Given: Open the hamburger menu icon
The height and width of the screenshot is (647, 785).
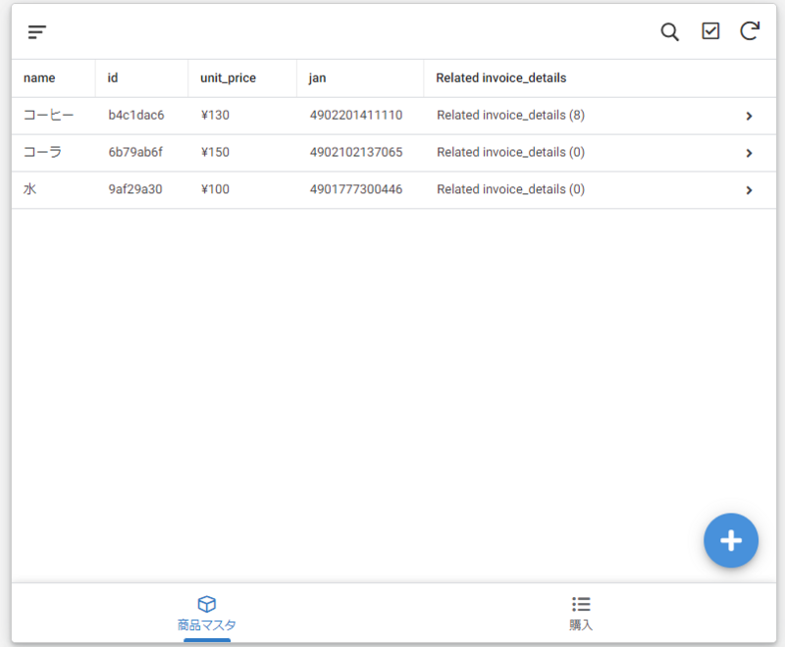Looking at the screenshot, I should 37,32.
